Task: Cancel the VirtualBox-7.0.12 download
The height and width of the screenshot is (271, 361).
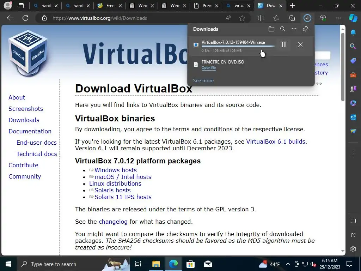Action: tap(300, 44)
